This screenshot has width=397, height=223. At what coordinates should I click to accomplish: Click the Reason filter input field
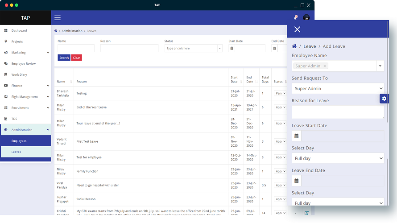click(x=129, y=48)
